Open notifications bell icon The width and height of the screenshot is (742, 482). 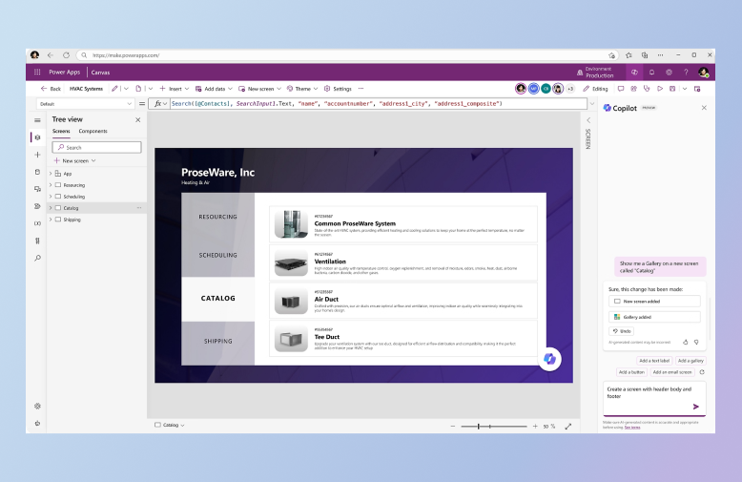click(651, 72)
